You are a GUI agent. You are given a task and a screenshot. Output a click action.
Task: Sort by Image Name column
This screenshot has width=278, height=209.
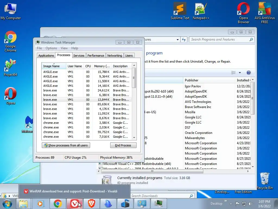[x=54, y=66]
